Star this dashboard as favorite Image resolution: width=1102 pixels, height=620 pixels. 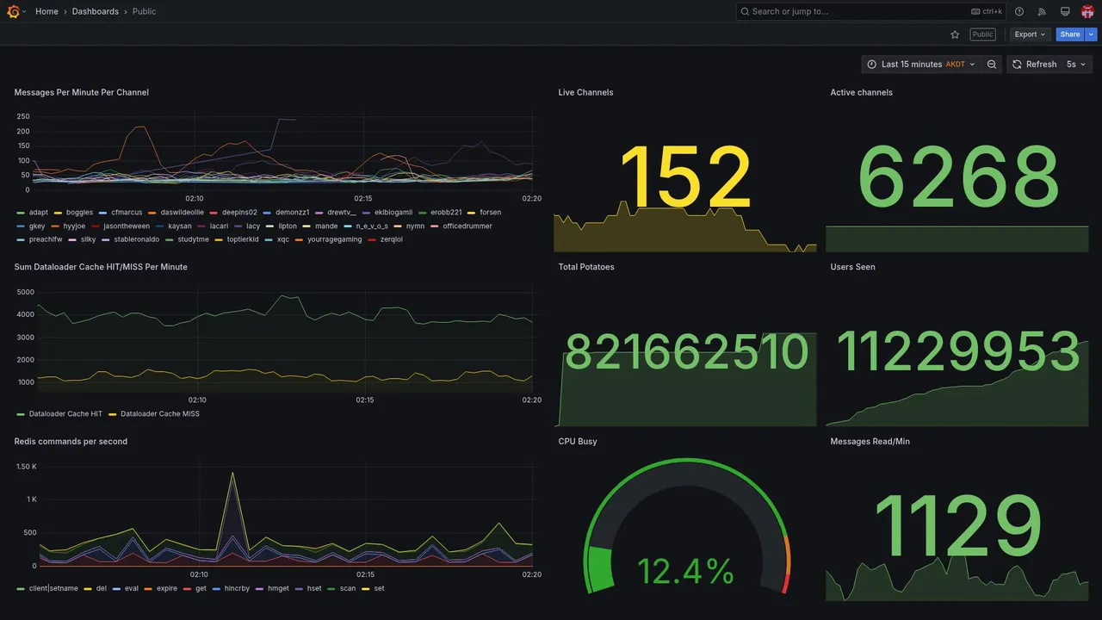955,34
